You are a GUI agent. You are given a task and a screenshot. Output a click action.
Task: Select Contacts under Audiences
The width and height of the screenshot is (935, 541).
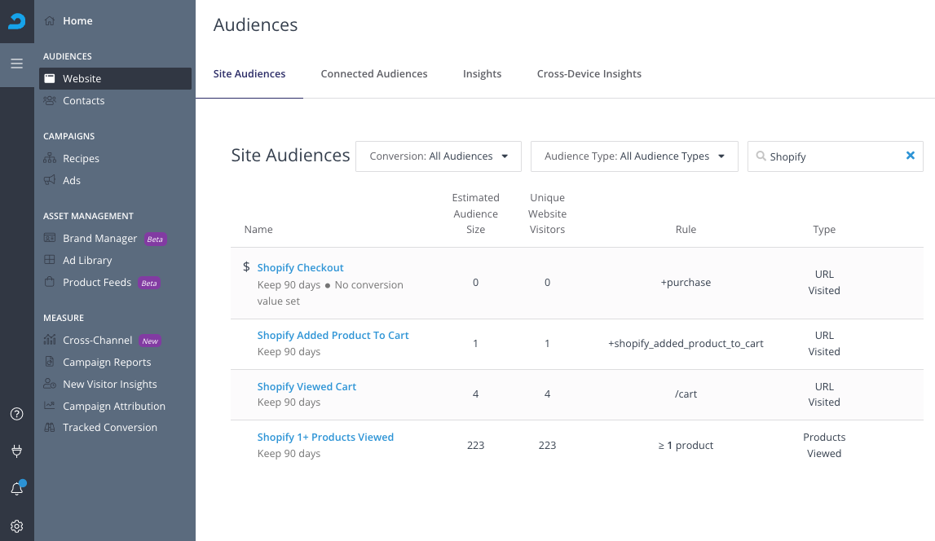coord(83,101)
